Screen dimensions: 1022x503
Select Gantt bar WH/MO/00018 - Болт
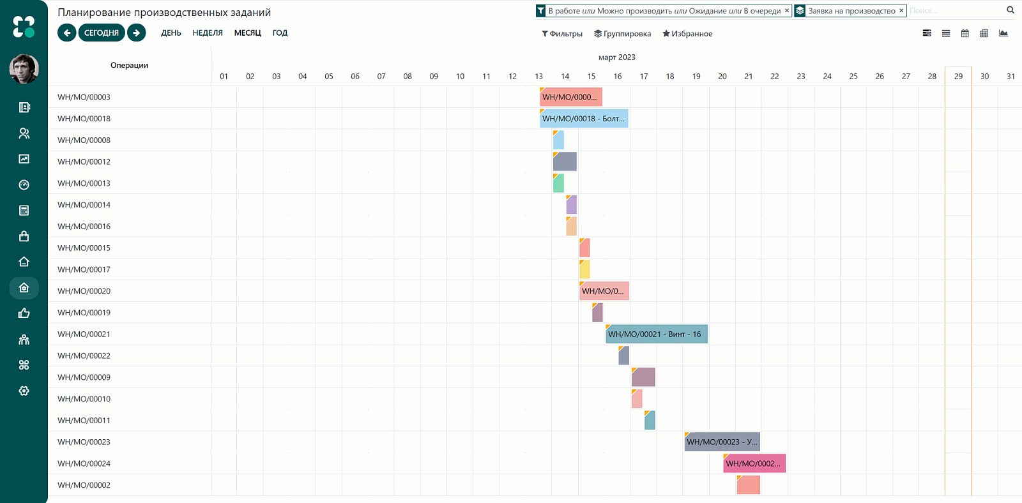584,119
